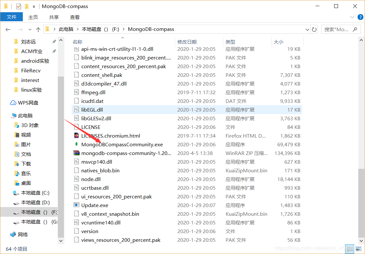Select natives_blob.bin file

click(x=100, y=170)
